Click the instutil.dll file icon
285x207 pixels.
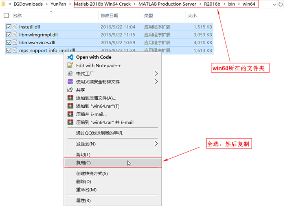(15, 27)
